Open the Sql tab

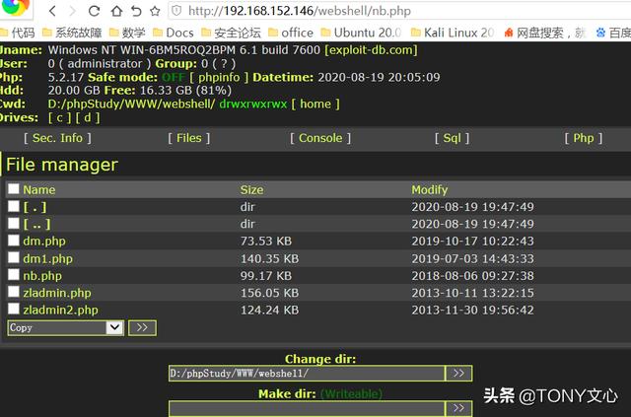coord(452,138)
